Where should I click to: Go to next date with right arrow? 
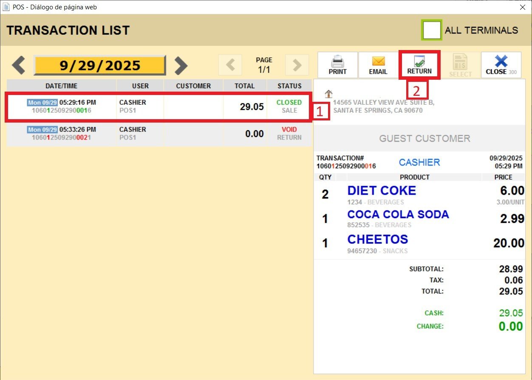[x=181, y=65]
